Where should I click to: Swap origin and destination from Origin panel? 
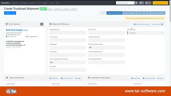pyautogui.click(x=78, y=78)
